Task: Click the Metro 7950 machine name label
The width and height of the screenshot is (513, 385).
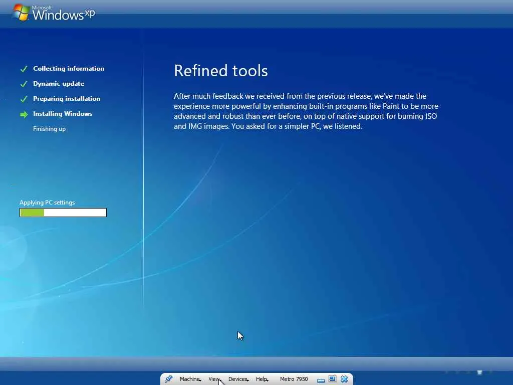Action: (x=294, y=379)
